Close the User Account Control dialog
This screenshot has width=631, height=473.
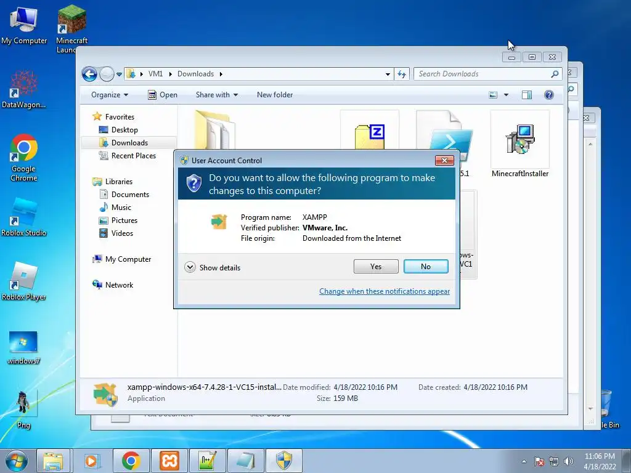tap(444, 161)
